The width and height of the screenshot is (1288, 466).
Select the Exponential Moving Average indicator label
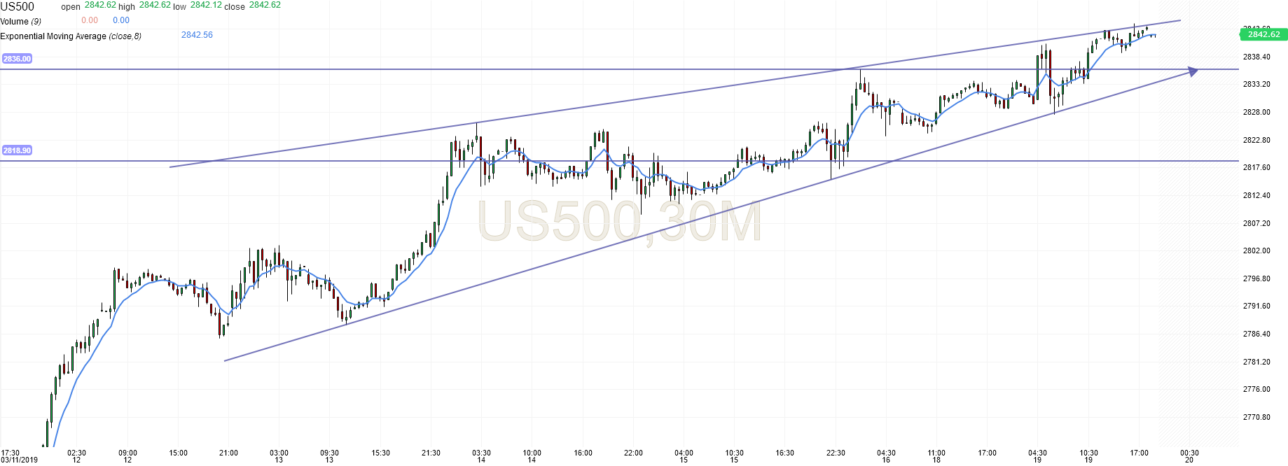coord(71,36)
